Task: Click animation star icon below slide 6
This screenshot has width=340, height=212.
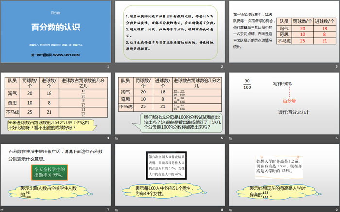Action: coord(231,138)
